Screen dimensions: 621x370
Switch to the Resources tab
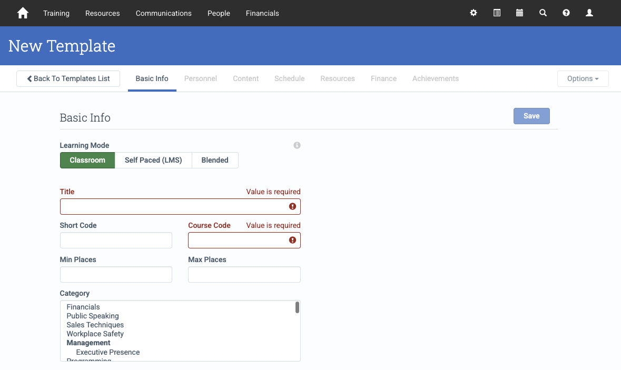[338, 79]
